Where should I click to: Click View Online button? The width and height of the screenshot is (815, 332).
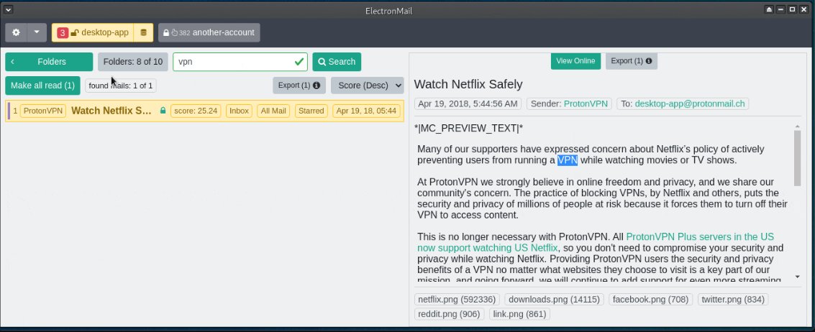[575, 61]
